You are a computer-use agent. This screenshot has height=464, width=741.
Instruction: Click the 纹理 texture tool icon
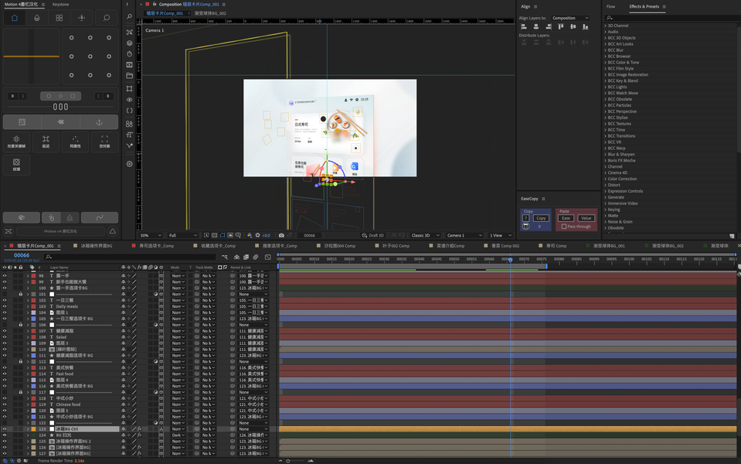[16, 164]
